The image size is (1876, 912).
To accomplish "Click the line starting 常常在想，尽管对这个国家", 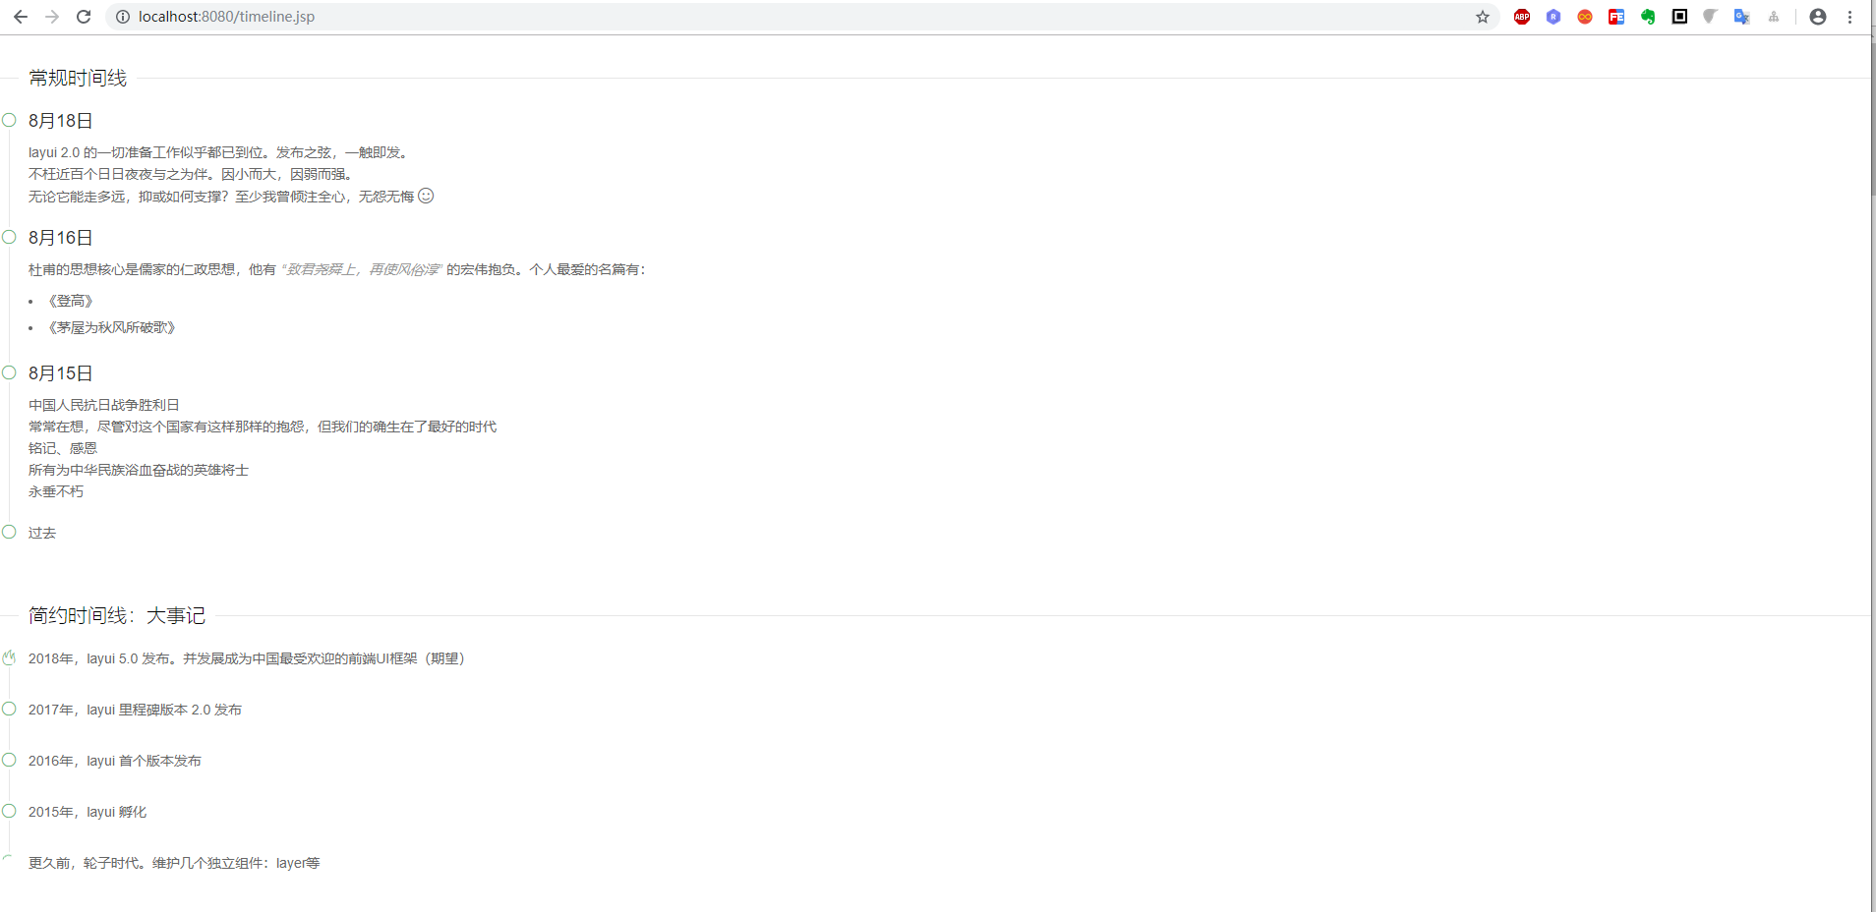I will (x=263, y=427).
